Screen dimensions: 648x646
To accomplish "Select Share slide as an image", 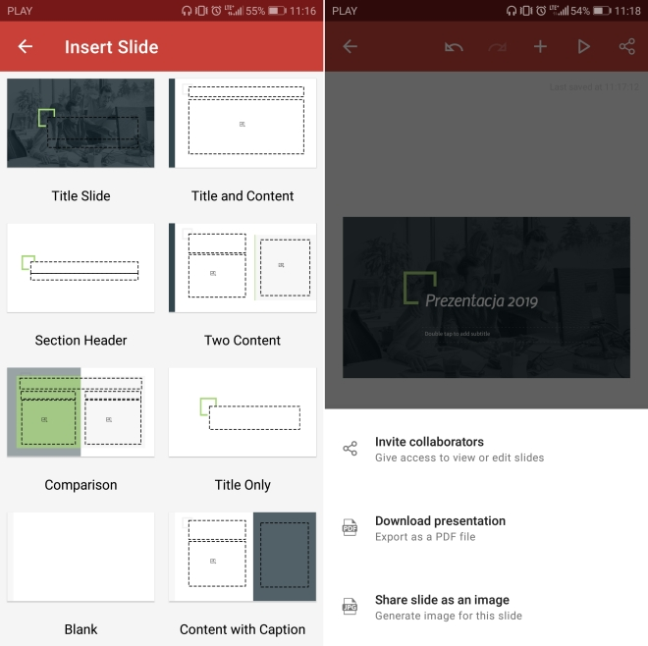I will pyautogui.click(x=442, y=600).
